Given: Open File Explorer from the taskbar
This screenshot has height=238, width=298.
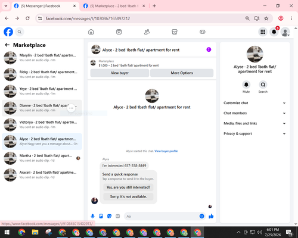Looking at the screenshot, I should 35,232.
